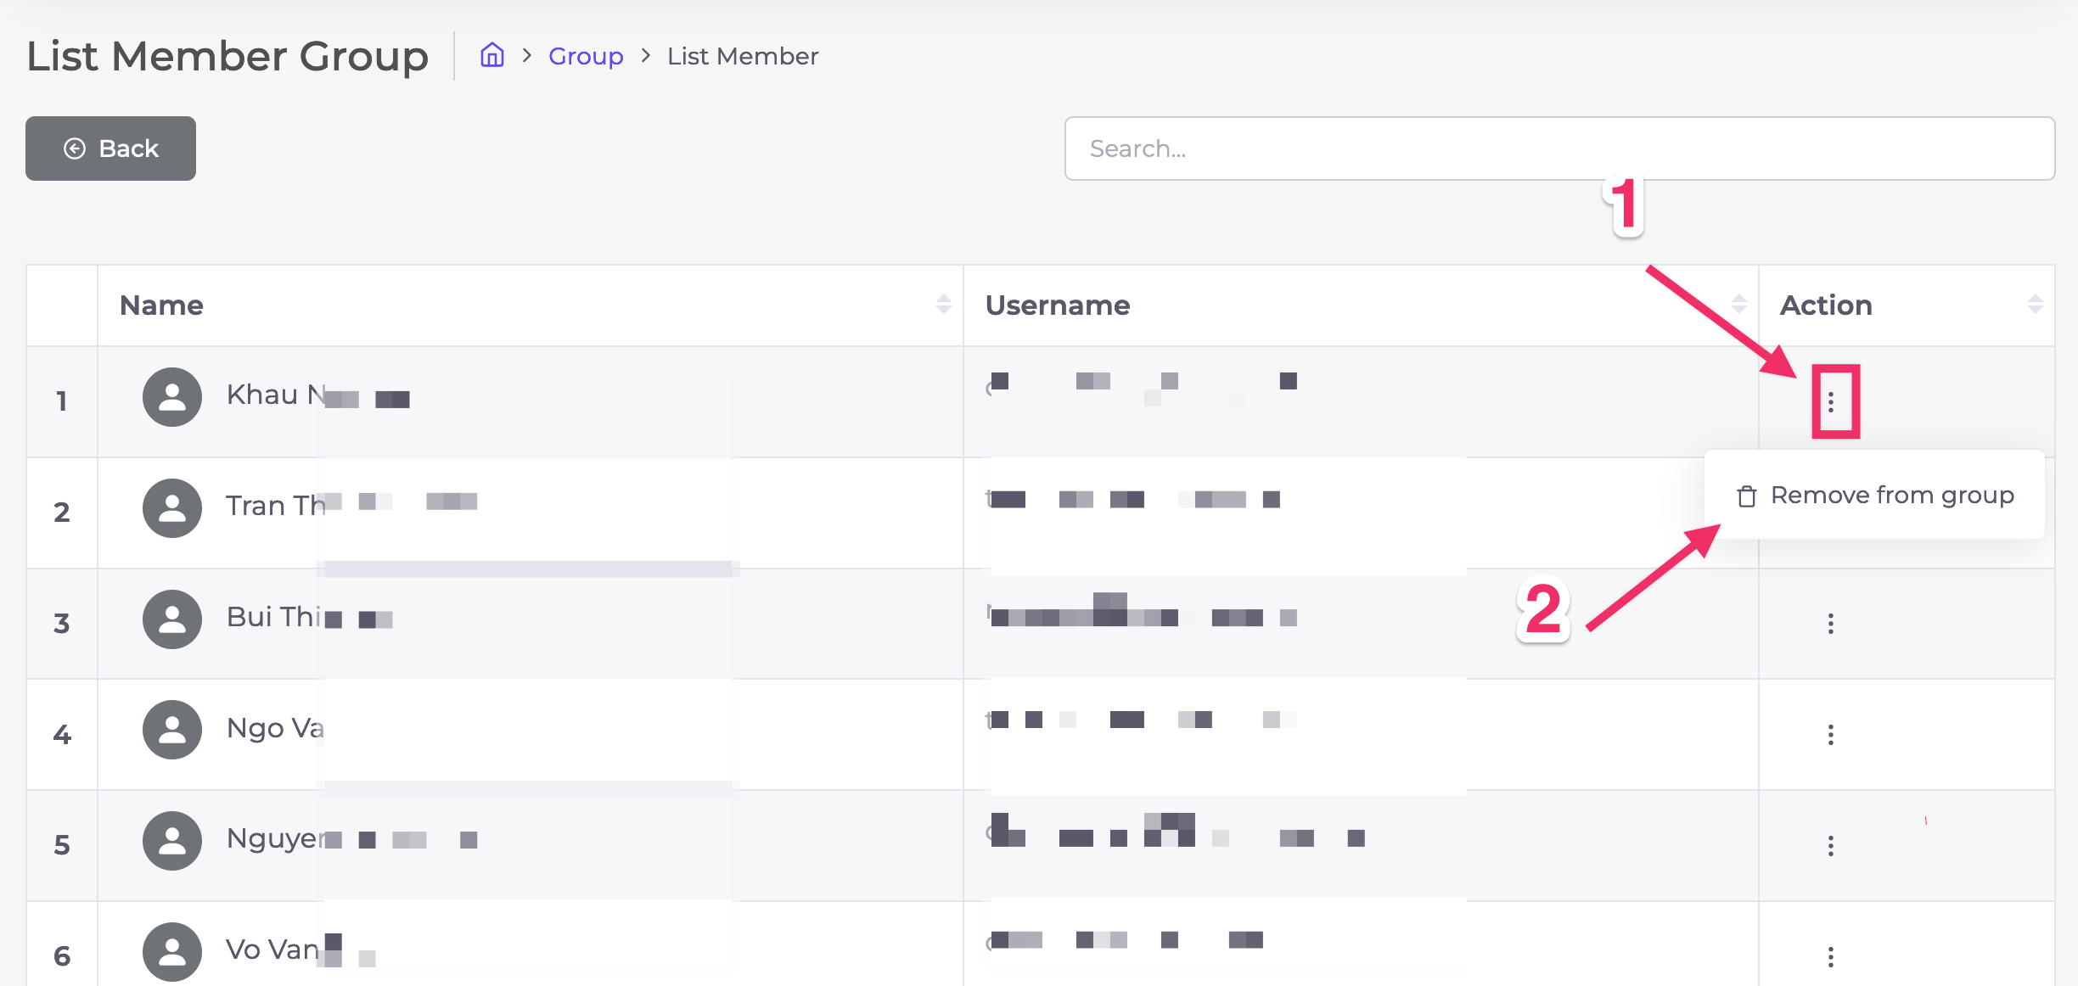Click List Member breadcrumb text
2078x986 pixels.
coord(743,56)
